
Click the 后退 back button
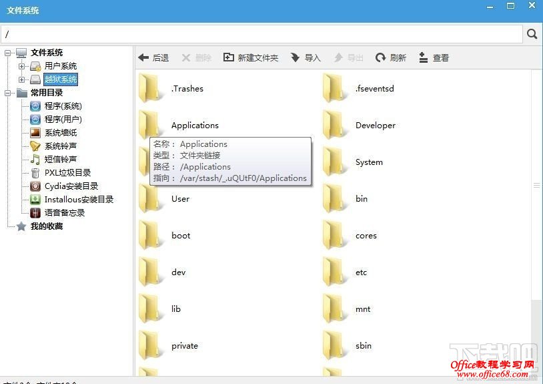pyautogui.click(x=153, y=58)
